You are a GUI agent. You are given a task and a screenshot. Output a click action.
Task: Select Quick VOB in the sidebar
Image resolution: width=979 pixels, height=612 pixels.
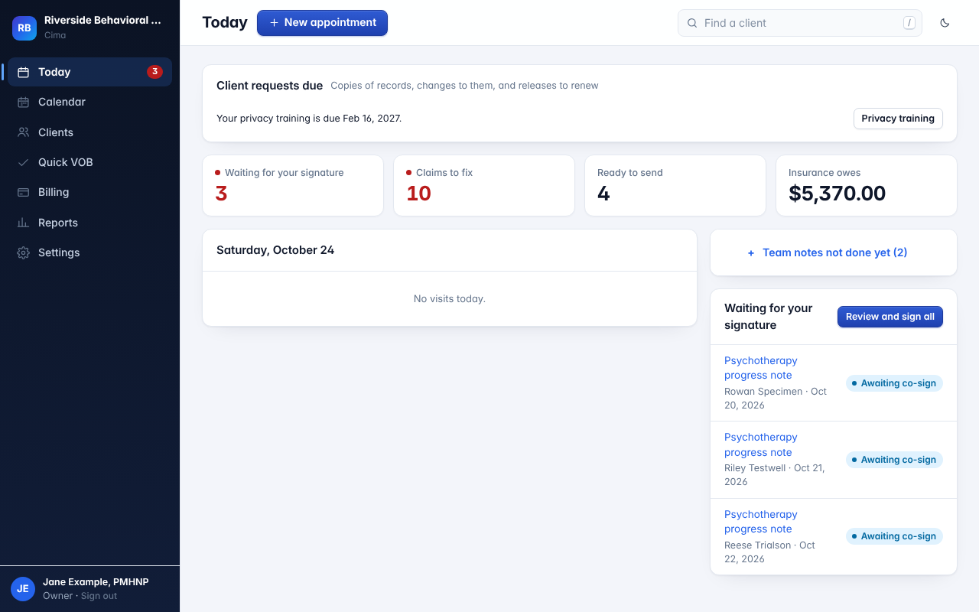pos(89,162)
